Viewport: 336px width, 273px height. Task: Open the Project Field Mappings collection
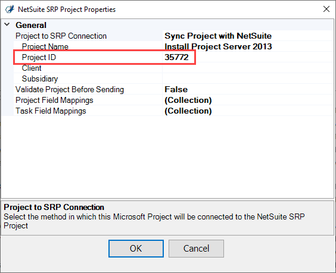(188, 100)
